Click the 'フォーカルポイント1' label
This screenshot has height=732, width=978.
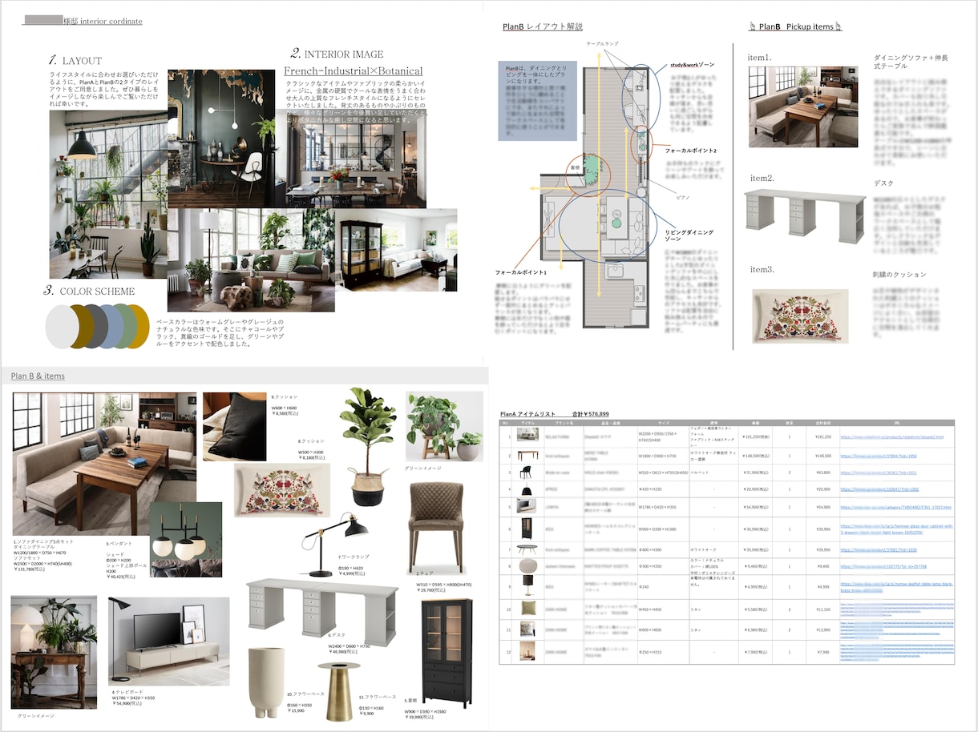point(521,272)
